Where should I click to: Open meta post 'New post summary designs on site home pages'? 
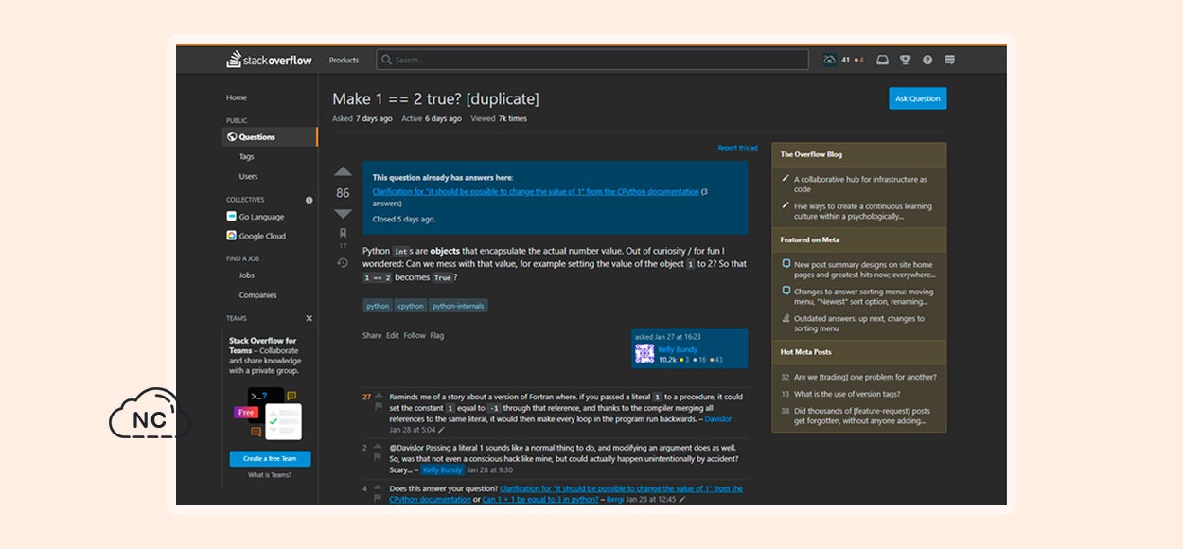[863, 270]
